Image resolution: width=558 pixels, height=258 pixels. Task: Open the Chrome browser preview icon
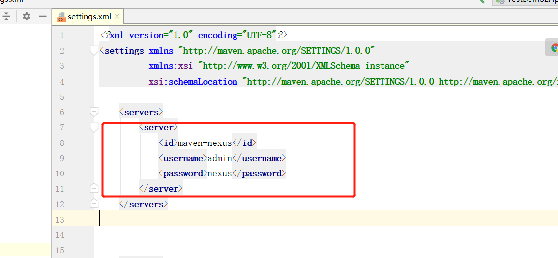[554, 48]
